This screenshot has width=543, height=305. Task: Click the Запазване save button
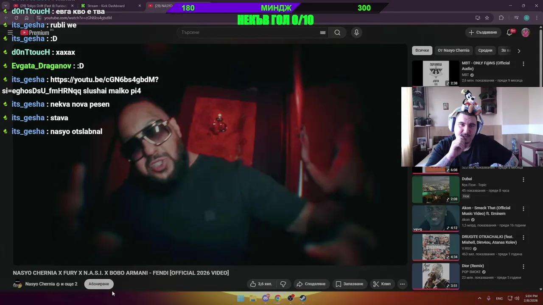point(350,284)
